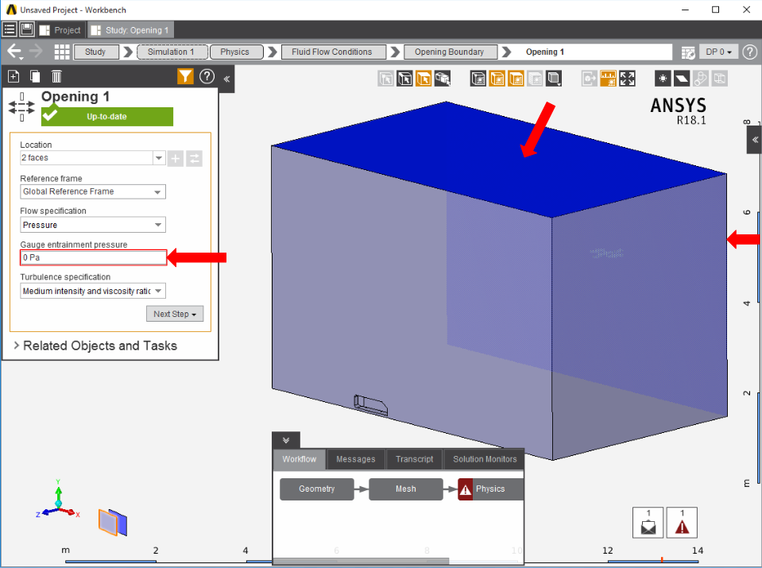Toggle the orange ruler display

(608, 78)
